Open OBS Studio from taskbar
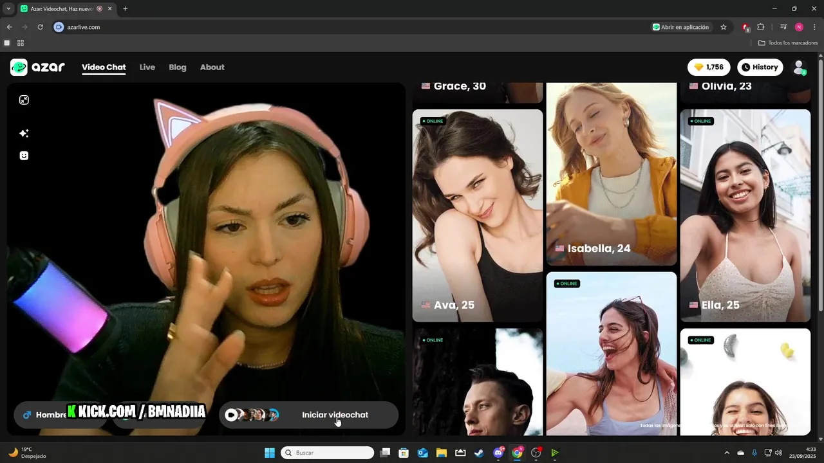 point(536,453)
